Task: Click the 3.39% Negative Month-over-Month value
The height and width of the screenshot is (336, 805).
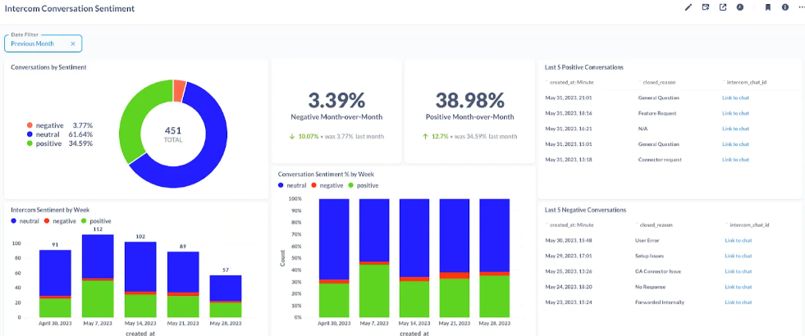Action: [336, 101]
